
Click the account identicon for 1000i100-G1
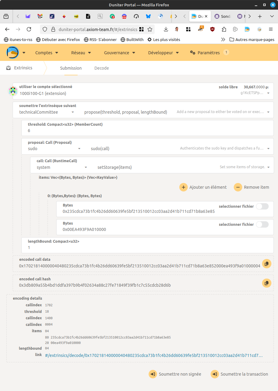(12, 91)
